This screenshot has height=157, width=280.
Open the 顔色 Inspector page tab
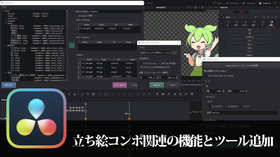pyautogui.click(x=253, y=23)
